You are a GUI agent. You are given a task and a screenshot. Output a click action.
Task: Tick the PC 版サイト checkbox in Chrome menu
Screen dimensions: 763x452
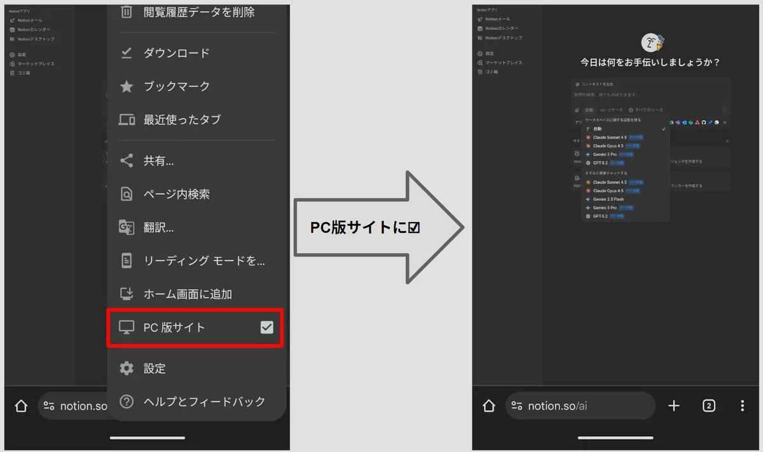[267, 327]
